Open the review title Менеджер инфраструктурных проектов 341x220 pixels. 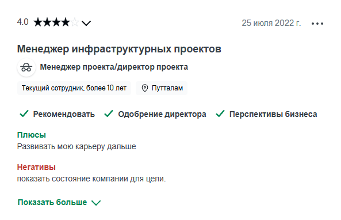point(119,49)
